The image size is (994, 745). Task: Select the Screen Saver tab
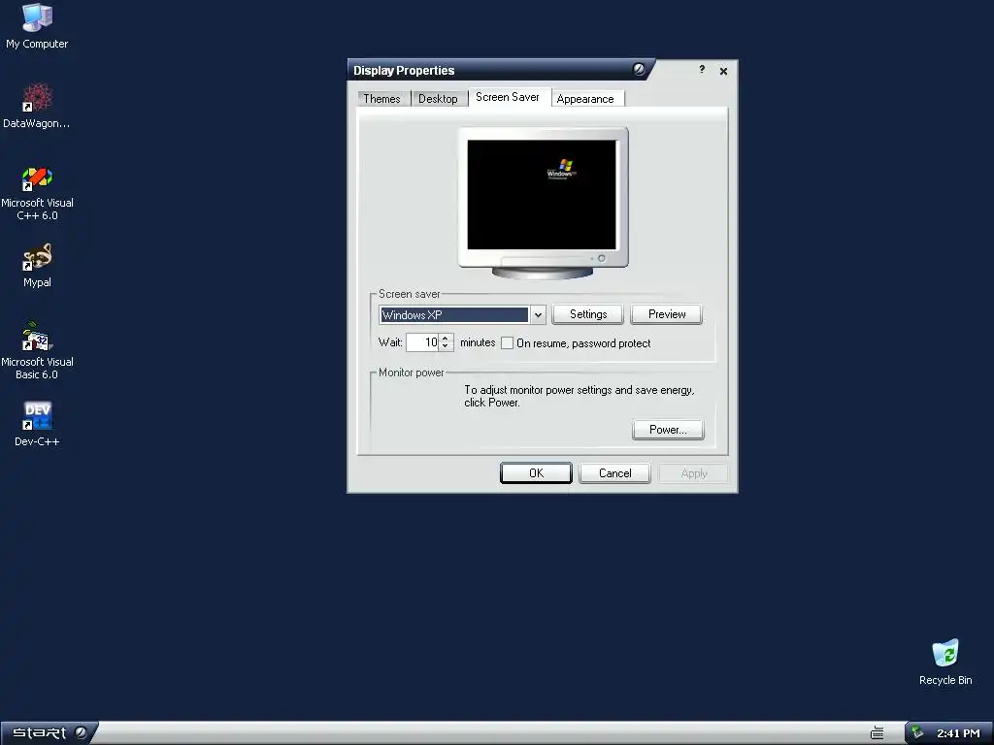point(507,97)
